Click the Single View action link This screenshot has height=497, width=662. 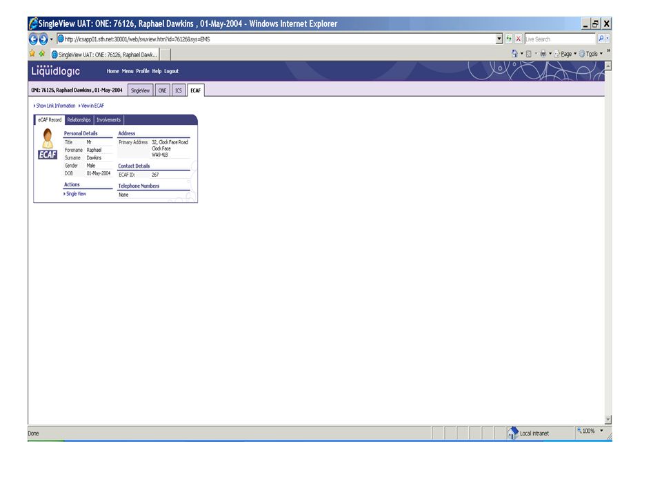click(75, 193)
